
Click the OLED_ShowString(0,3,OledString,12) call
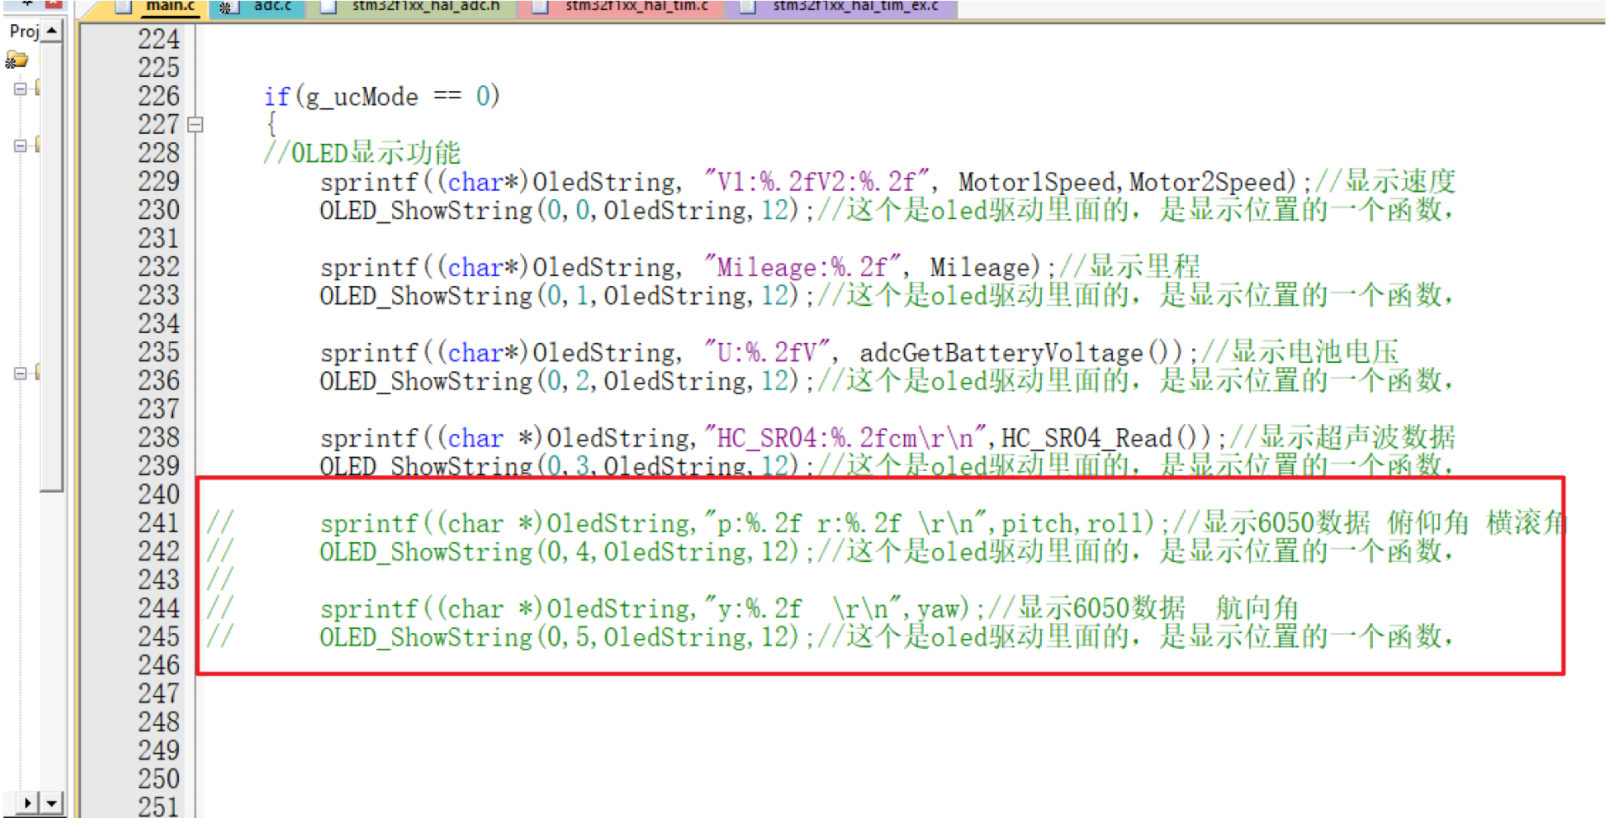[559, 465]
